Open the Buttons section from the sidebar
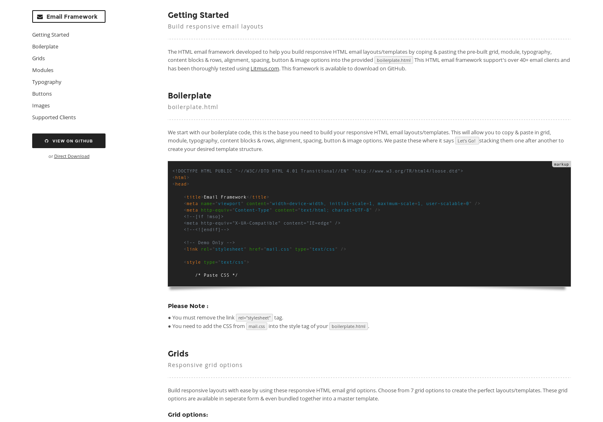The image size is (603, 422). [42, 94]
